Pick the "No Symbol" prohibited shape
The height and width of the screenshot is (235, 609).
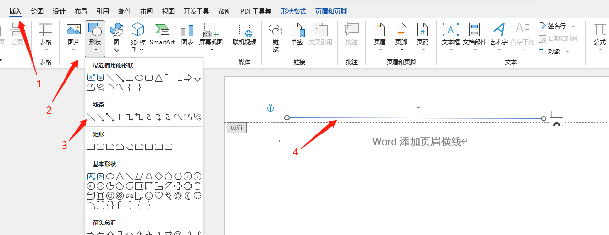coord(120,196)
